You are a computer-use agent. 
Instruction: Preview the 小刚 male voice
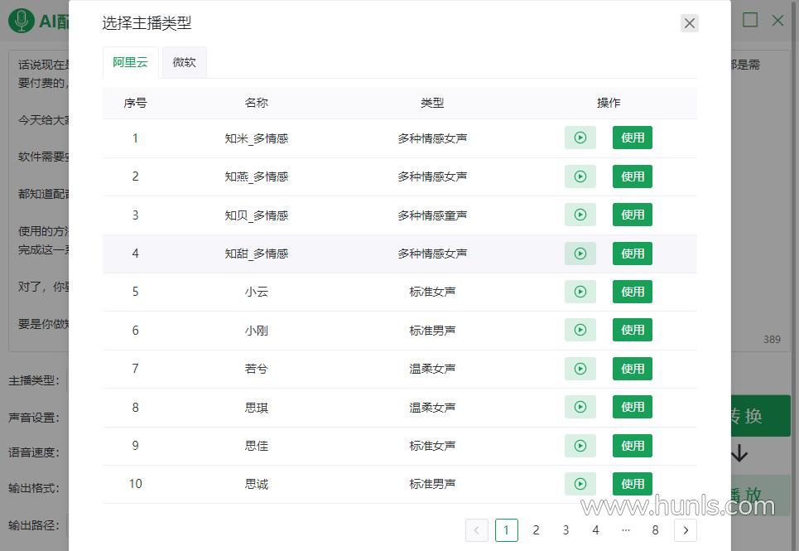click(580, 330)
